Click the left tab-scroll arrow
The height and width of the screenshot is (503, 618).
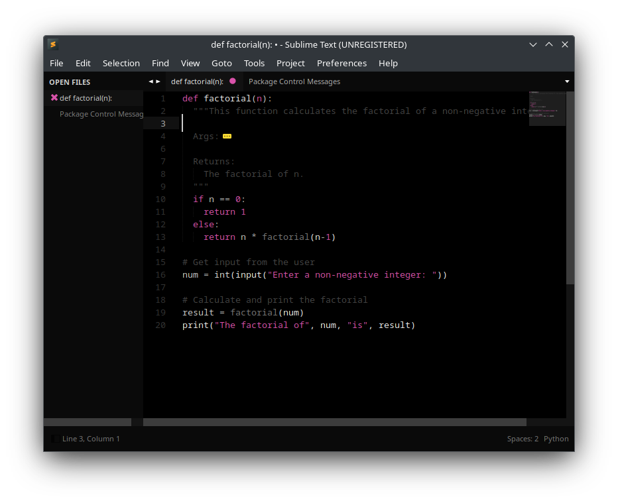point(150,81)
